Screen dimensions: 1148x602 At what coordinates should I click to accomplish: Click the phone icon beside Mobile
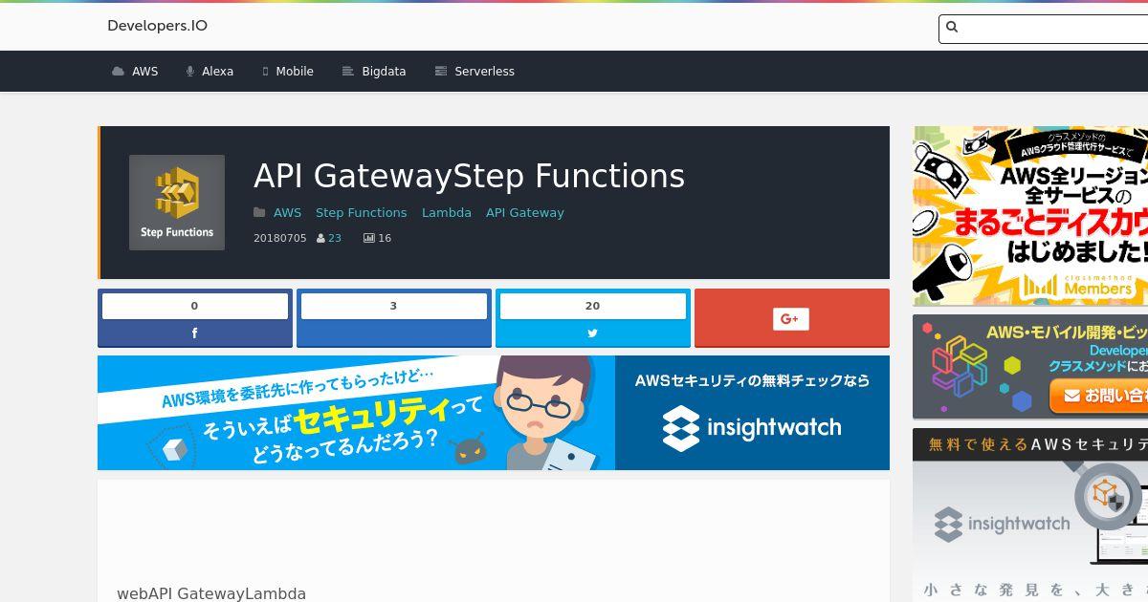[265, 72]
